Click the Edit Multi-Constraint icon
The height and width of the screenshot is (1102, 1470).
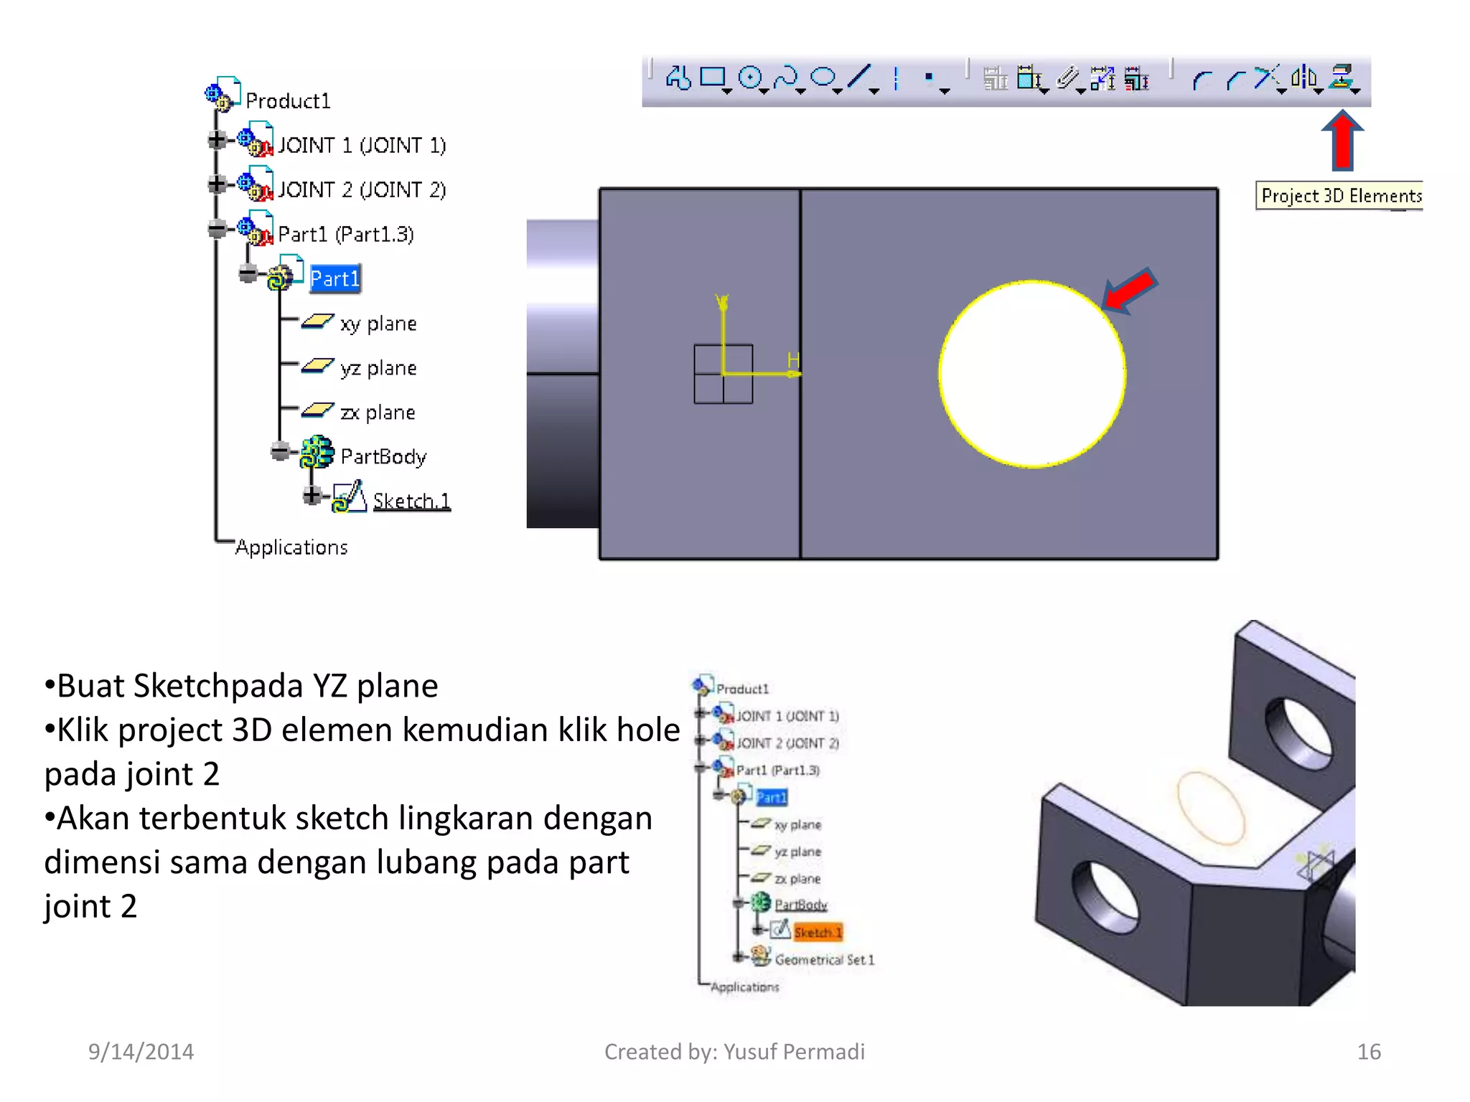click(x=1136, y=77)
